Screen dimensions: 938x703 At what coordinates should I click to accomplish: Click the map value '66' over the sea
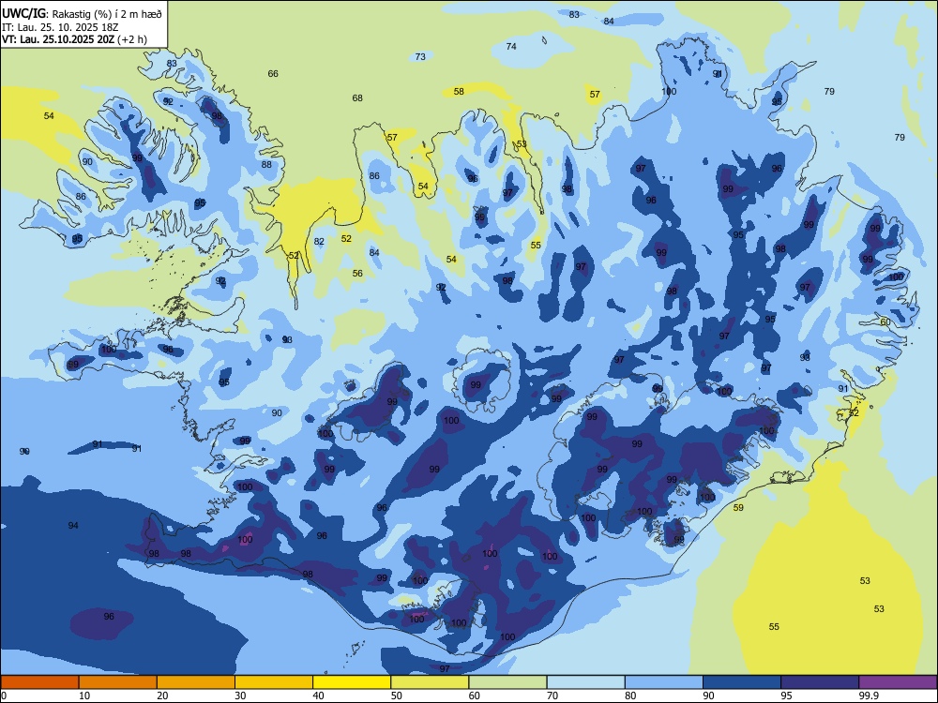coord(273,73)
